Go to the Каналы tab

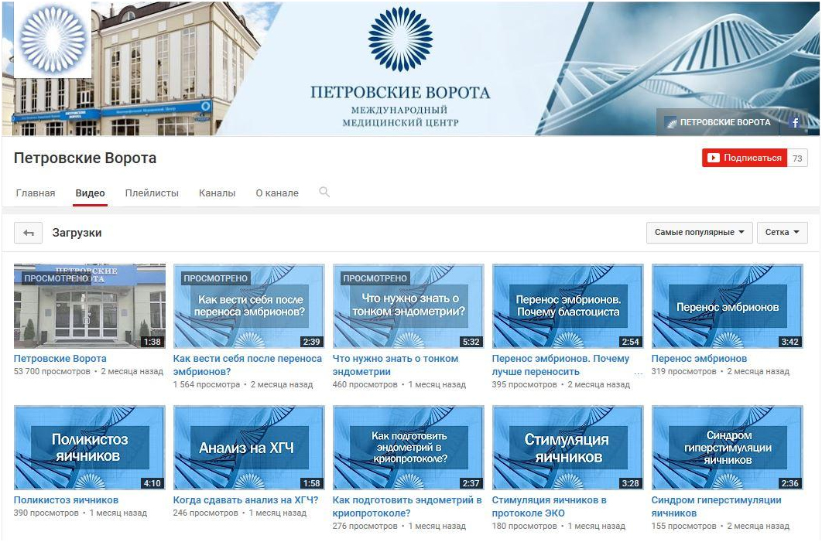point(217,193)
